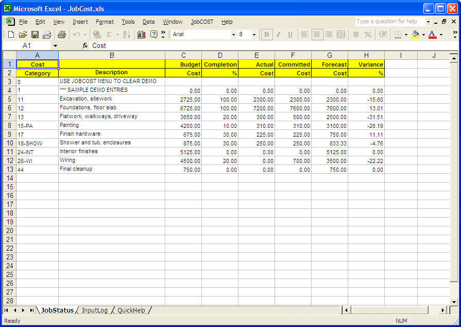
Task: Apply the Borders icon
Action: click(398, 35)
